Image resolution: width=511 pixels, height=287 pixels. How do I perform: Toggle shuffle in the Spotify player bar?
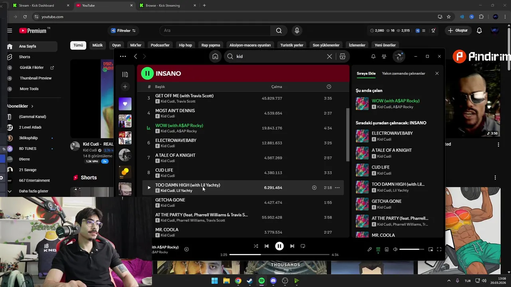coord(256,246)
